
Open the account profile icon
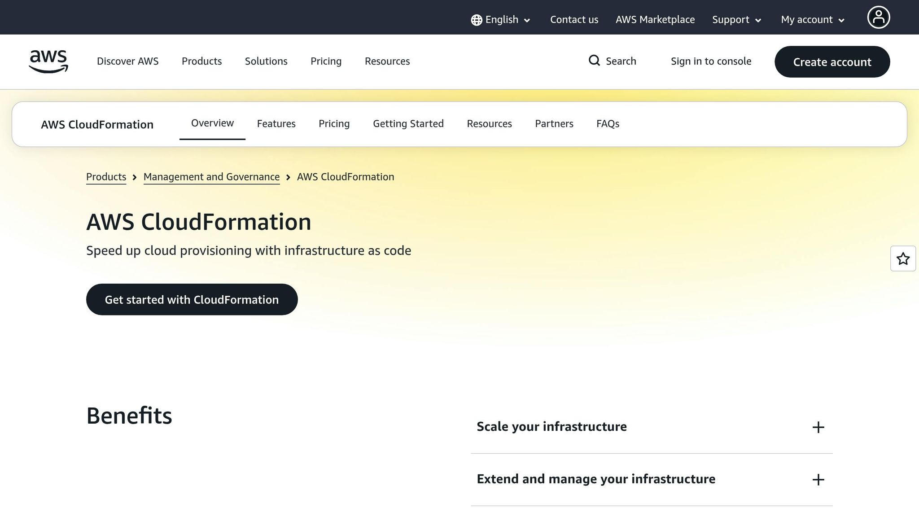879,17
